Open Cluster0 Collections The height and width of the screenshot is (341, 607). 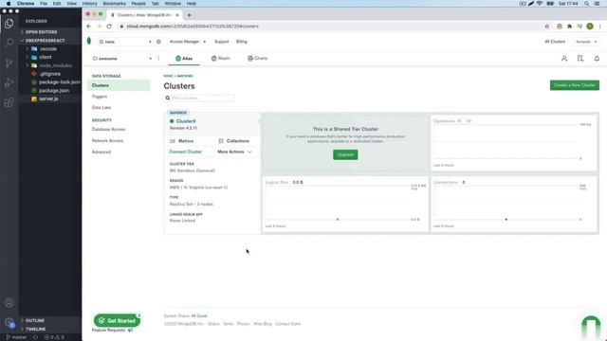pos(234,141)
